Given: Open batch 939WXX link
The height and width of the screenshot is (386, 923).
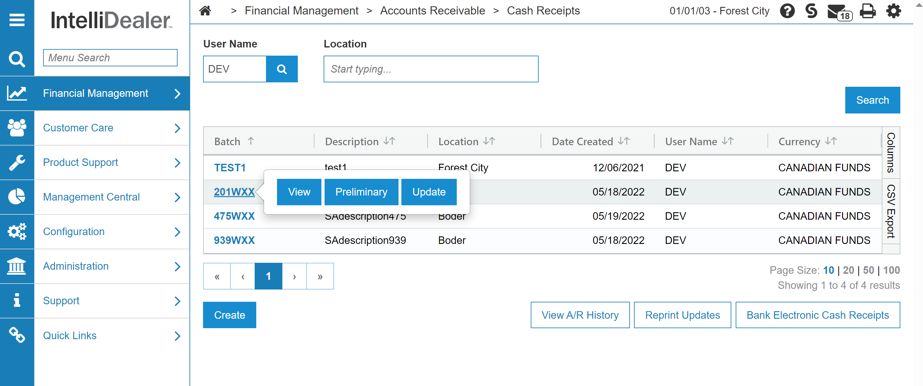Looking at the screenshot, I should pos(234,240).
